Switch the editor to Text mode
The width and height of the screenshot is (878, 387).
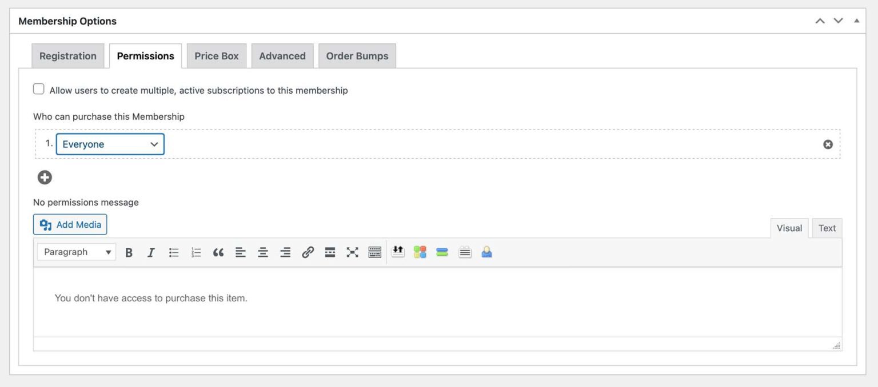coord(827,228)
